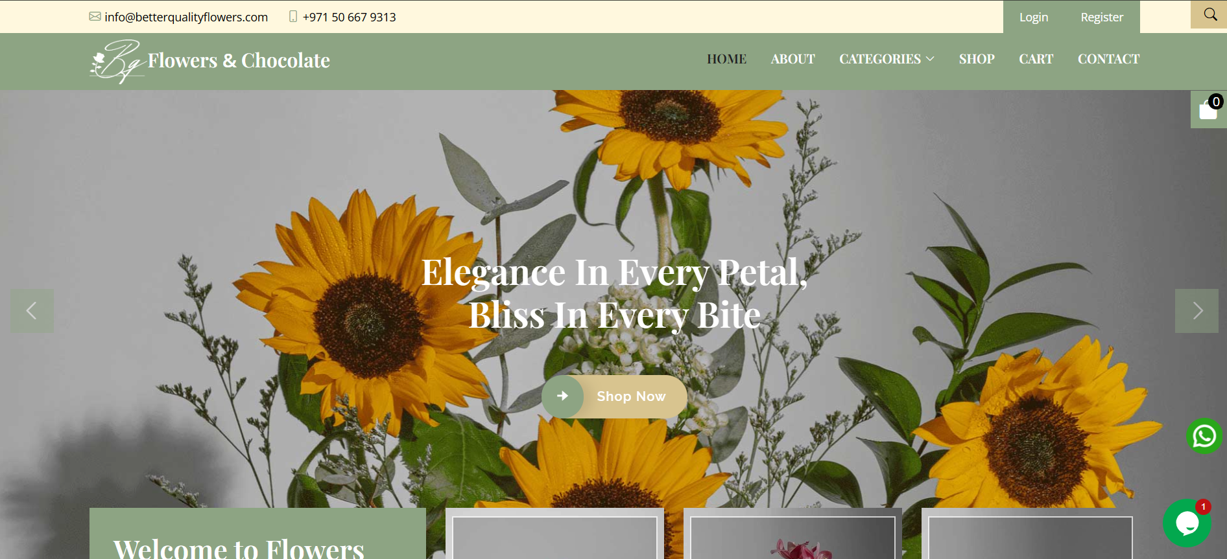
Task: Go to the previous slide arrow
Action: coord(32,311)
